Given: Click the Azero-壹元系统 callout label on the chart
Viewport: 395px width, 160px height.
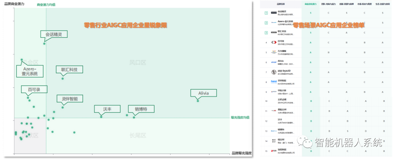Looking at the screenshot, I should pos(29,71).
